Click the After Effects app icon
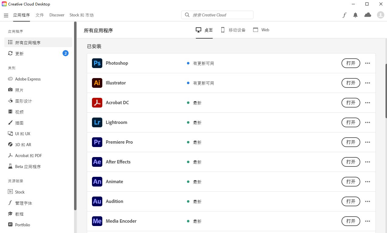This screenshot has height=233, width=387. coord(97,162)
